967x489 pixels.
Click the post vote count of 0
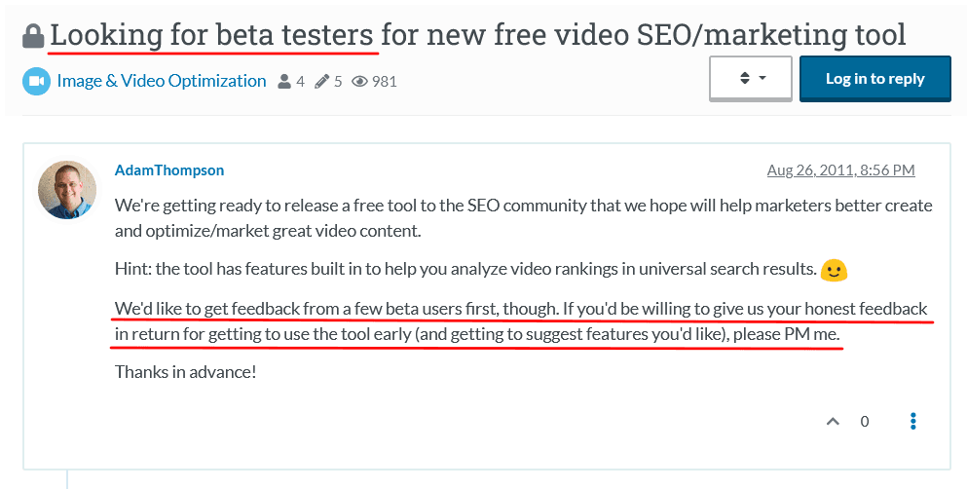tap(865, 422)
